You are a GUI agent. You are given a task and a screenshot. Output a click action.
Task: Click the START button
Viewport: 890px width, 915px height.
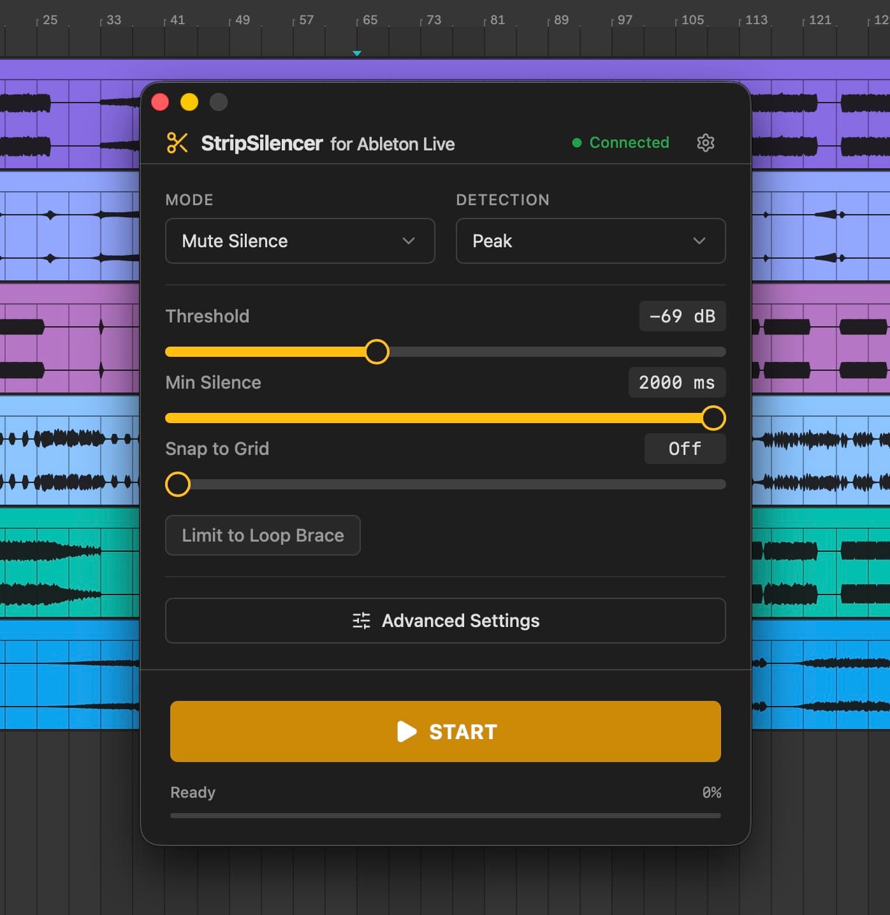point(446,731)
